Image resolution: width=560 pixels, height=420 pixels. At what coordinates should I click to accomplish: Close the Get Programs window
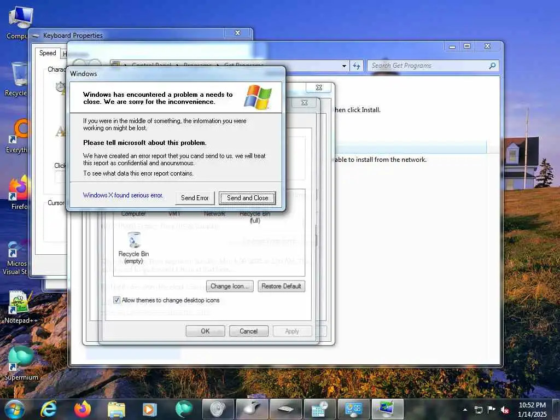[x=487, y=46]
